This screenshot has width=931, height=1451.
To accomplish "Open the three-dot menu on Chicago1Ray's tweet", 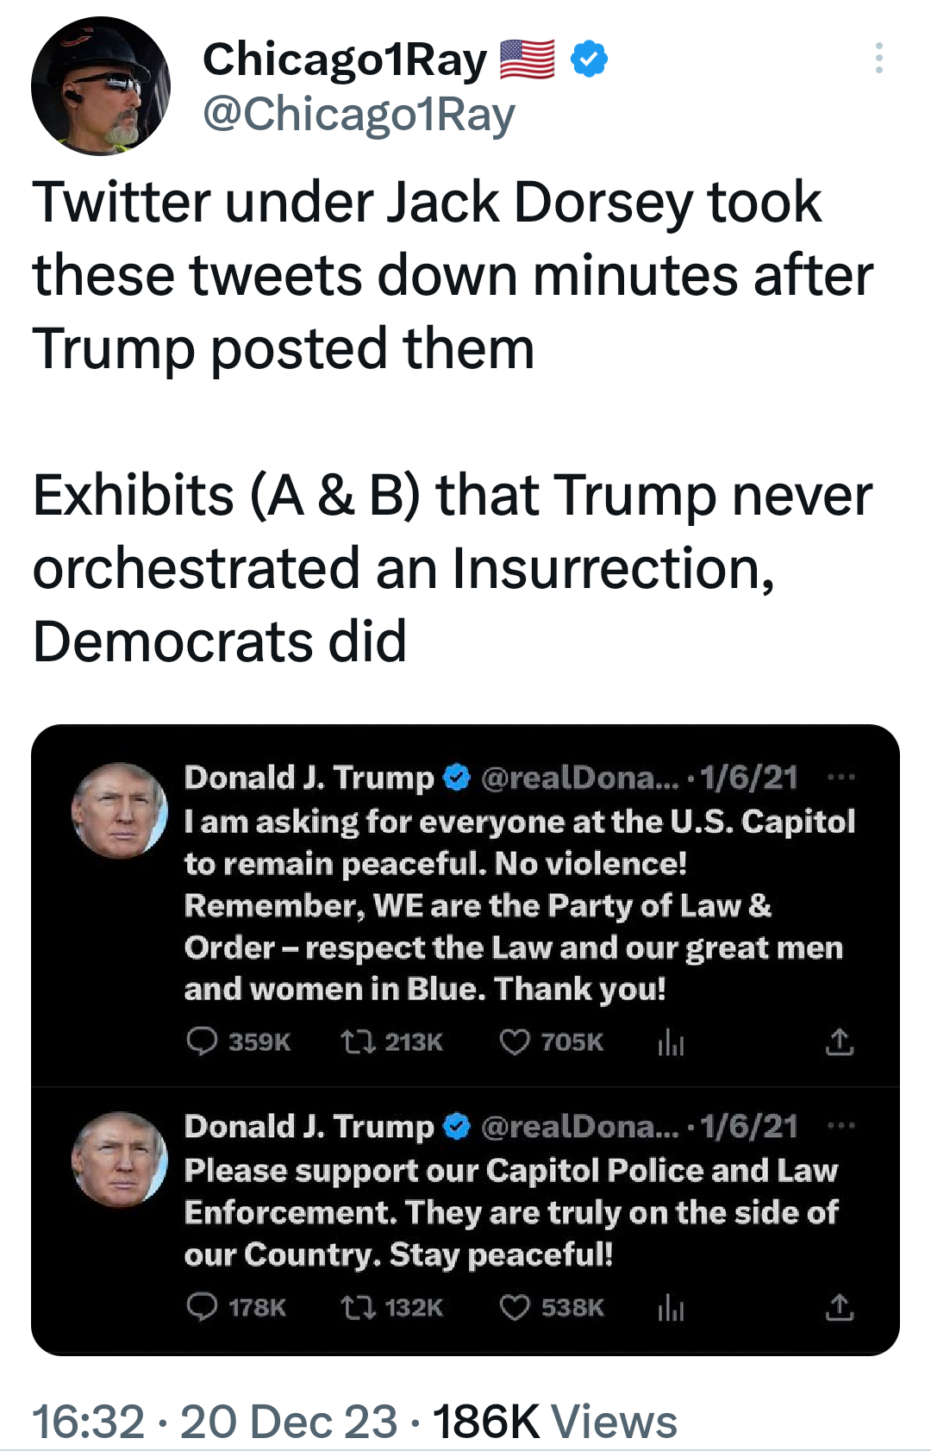I will (x=878, y=58).
